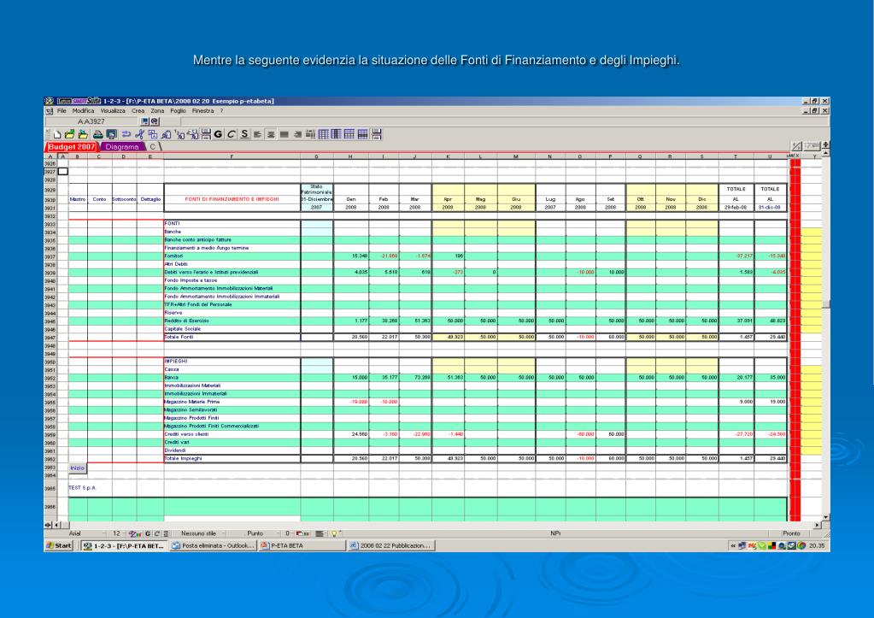Select the Reddito di Esercizio row label
Screen dimensions: 874x618
tap(187, 321)
